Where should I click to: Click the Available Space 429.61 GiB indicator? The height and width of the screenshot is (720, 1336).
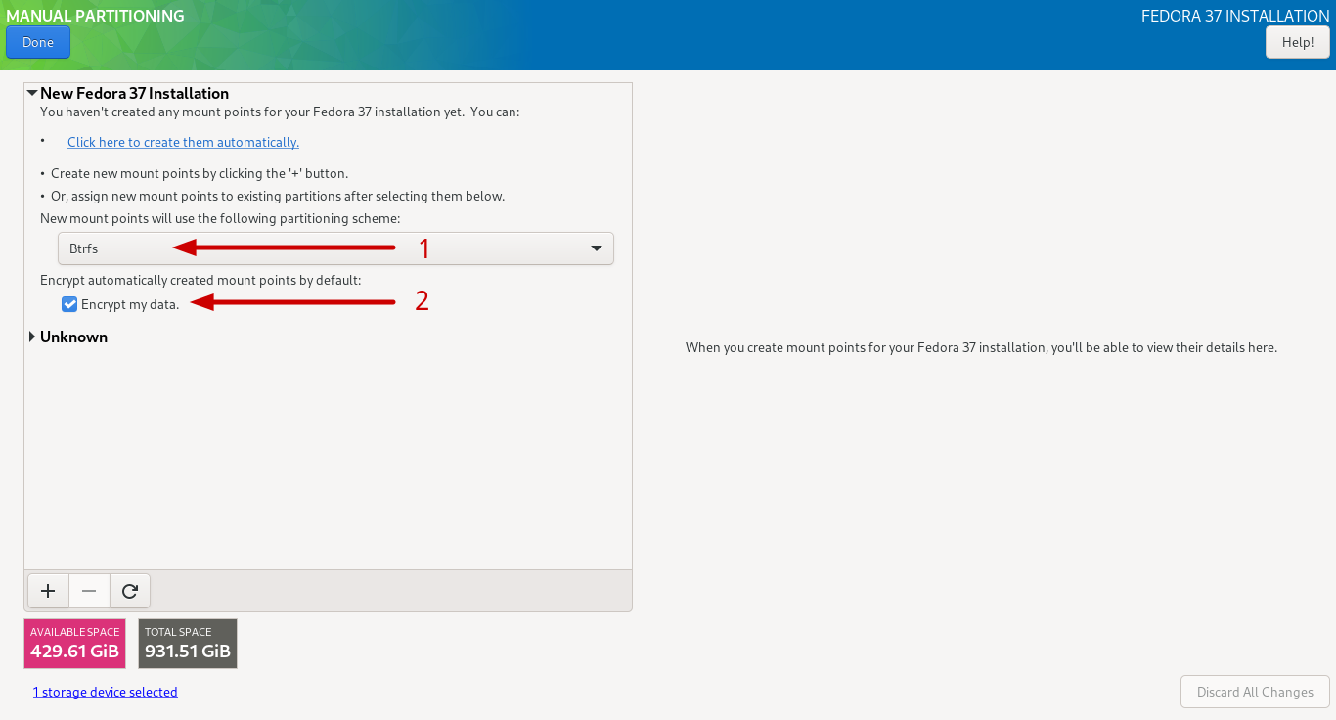click(x=74, y=644)
